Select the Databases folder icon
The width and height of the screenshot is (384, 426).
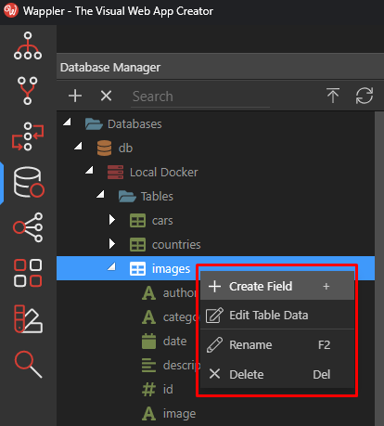click(94, 124)
